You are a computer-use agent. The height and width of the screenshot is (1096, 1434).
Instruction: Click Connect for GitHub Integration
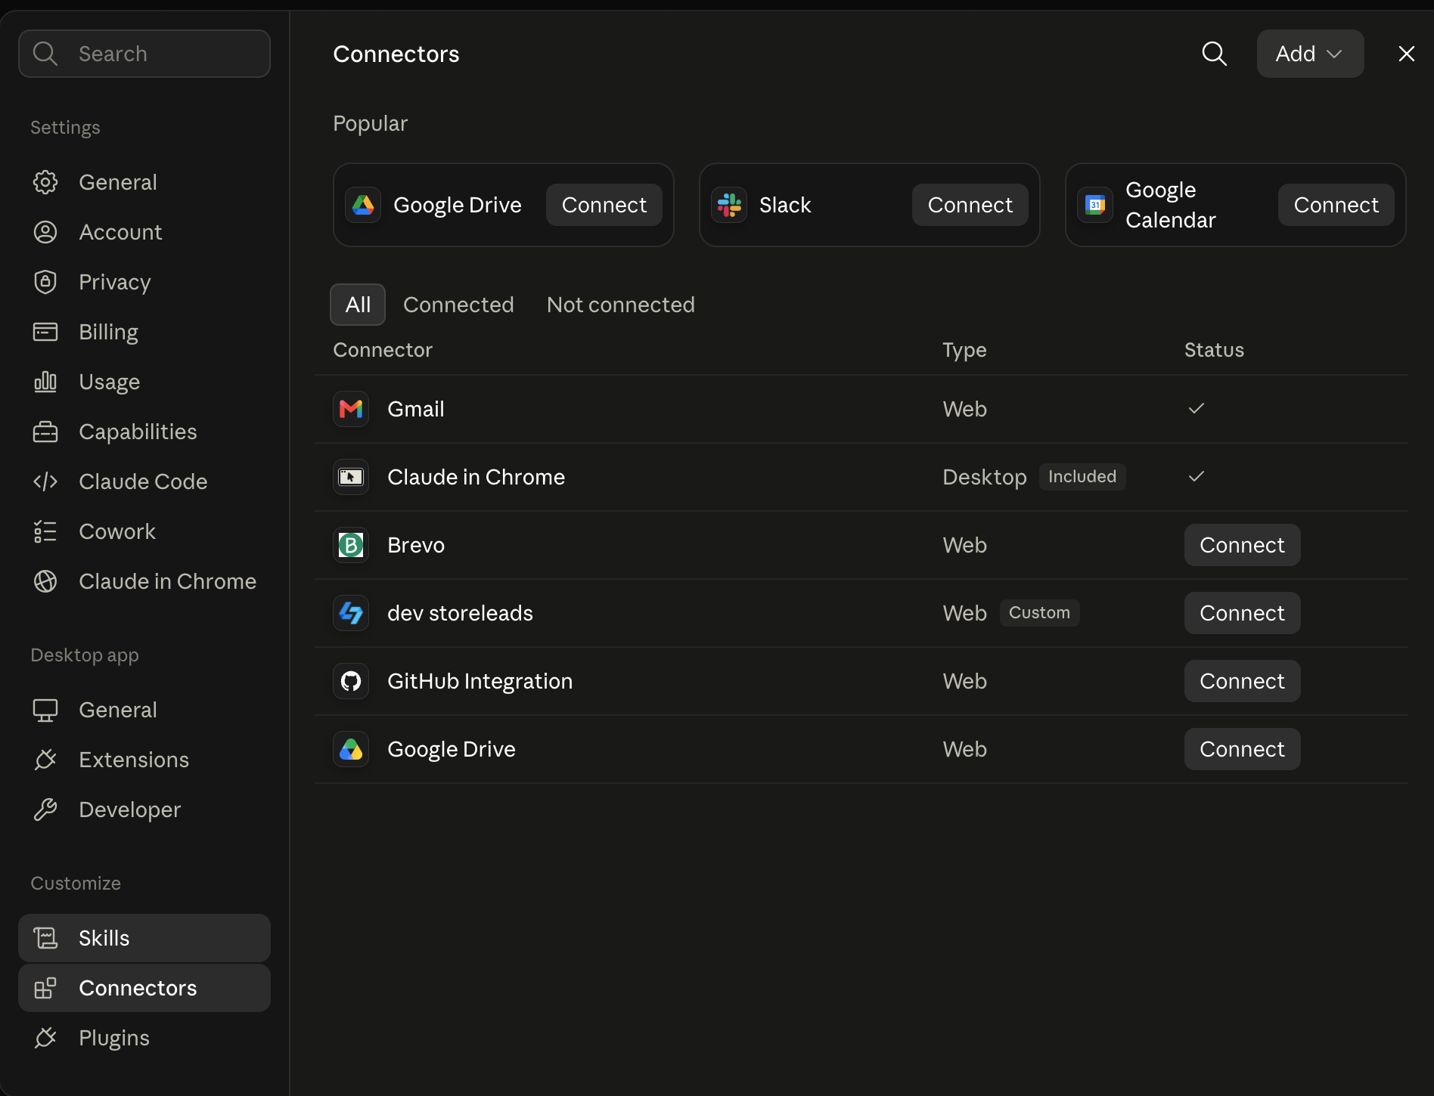click(1242, 681)
